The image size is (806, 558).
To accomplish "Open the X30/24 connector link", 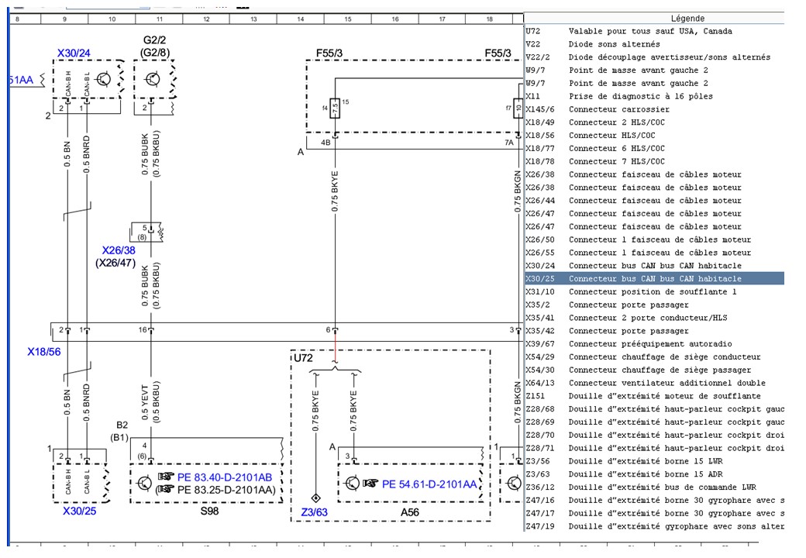I will point(74,53).
